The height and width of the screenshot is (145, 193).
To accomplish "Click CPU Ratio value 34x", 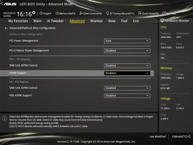I will pos(163,58).
